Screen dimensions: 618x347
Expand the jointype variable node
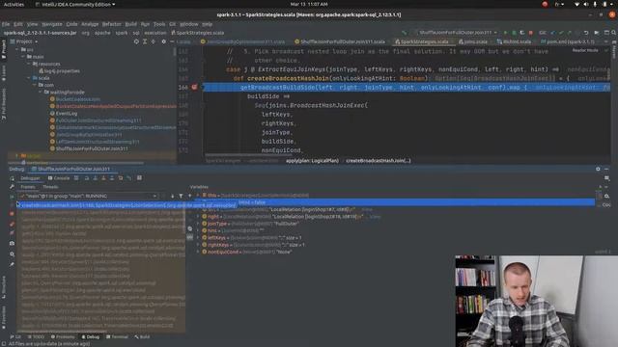click(x=198, y=224)
